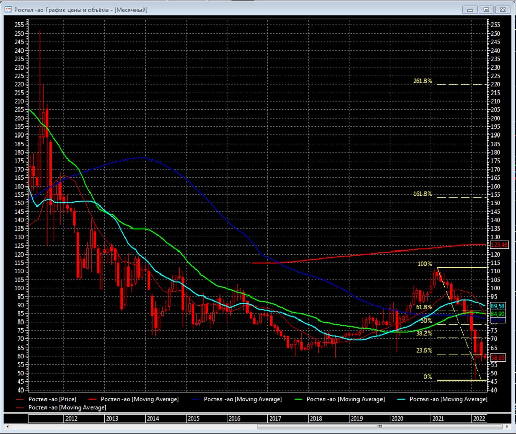Screen dimensions: 516x434
Task: Minimize the Ростел -ао chart window
Action: (470, 10)
